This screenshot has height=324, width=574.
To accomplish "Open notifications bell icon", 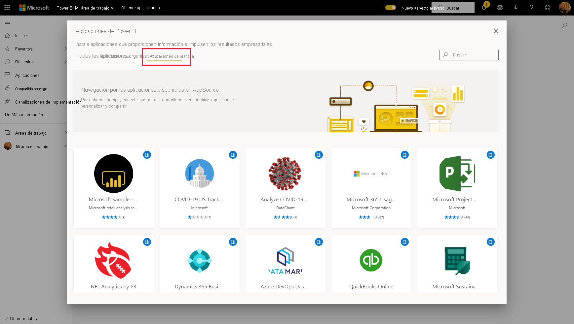I will tap(484, 8).
